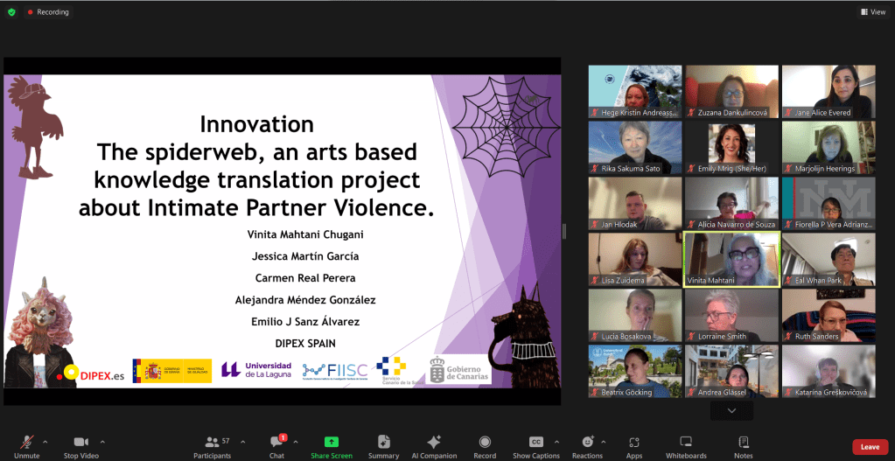Viewport: 895px width, 461px height.
Task: Toggle Show Captions button
Action: 536,443
